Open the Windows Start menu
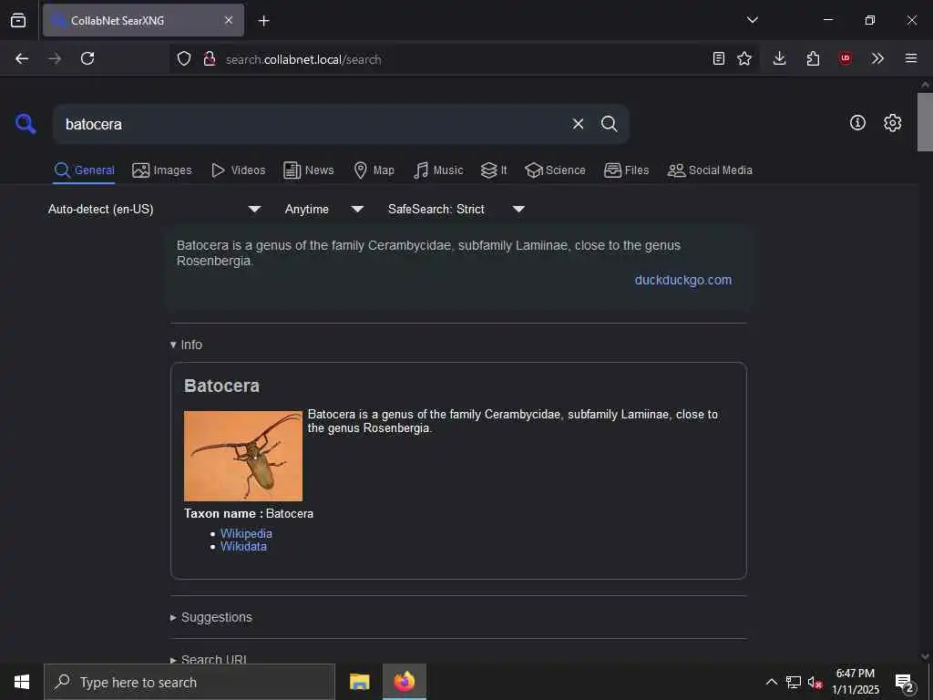933x700 pixels. [22, 682]
